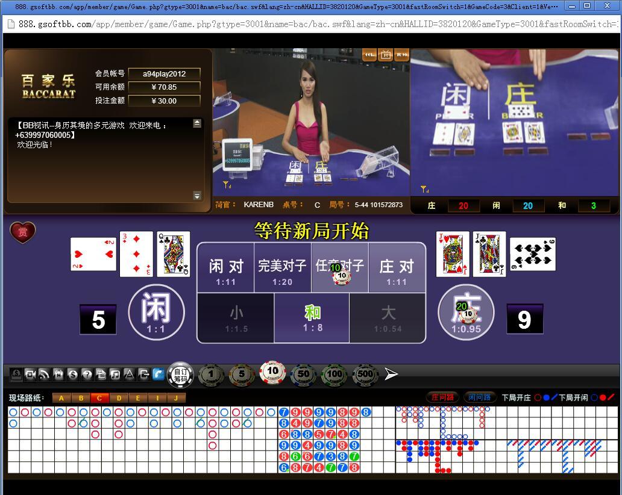Click the dollar sign icon in toolbar
The height and width of the screenshot is (495, 622).
coord(73,375)
